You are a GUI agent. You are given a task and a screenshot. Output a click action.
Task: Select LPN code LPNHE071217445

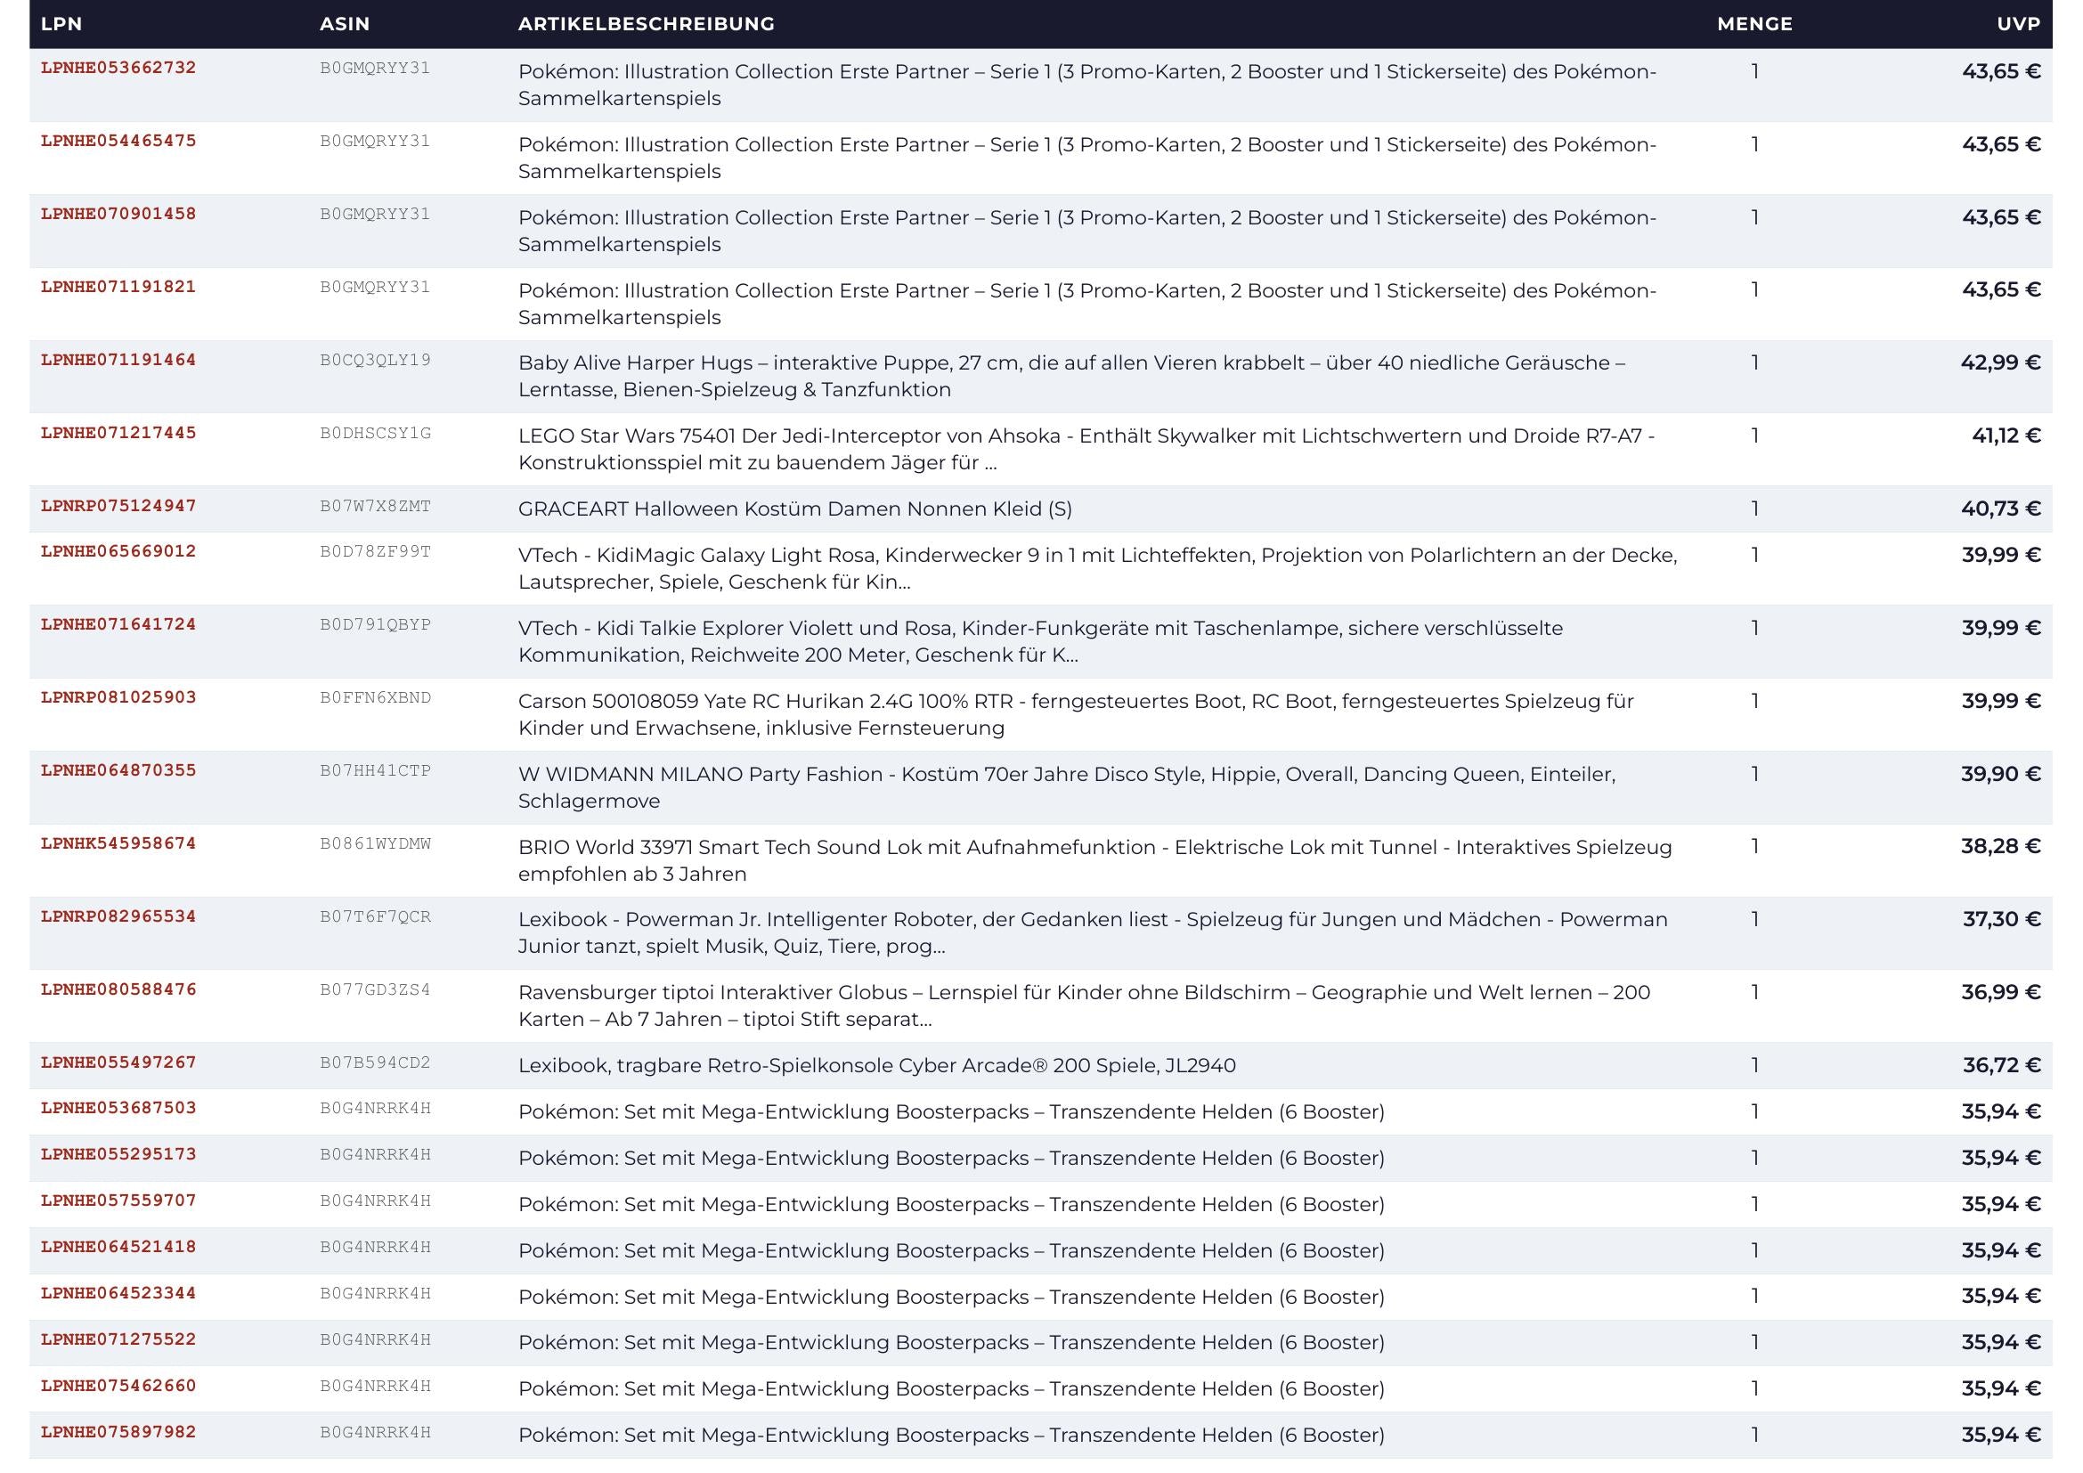coord(118,433)
